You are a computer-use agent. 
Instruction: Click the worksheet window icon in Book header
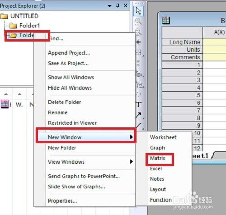tap(166, 20)
